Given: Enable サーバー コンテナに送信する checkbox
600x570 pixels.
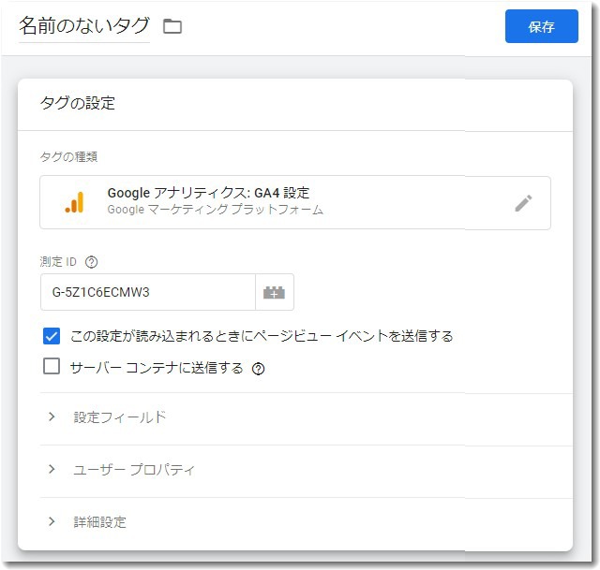Looking at the screenshot, I should click(52, 366).
